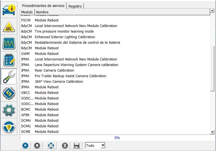This screenshot has width=216, height=151.
Task: Open the DTC trouble codes section
Action: (x=9, y=26)
